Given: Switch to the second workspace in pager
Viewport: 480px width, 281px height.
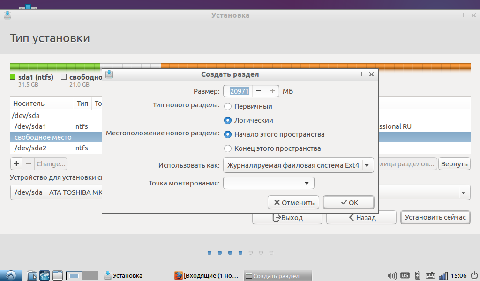Looking at the screenshot, I should [90, 275].
